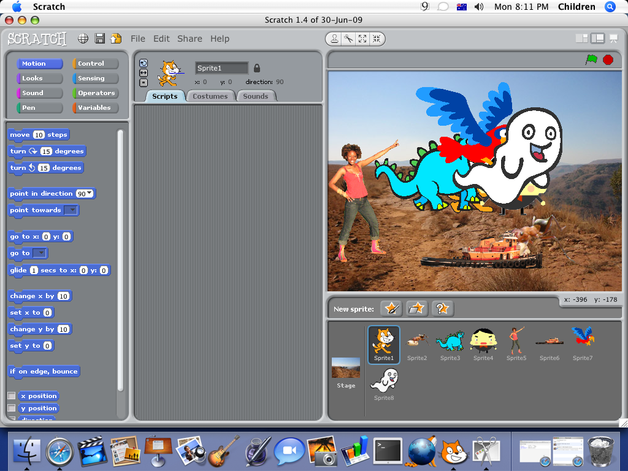Switch to the Costumes tab
Viewport: 628px width, 471px height.
[x=211, y=96]
